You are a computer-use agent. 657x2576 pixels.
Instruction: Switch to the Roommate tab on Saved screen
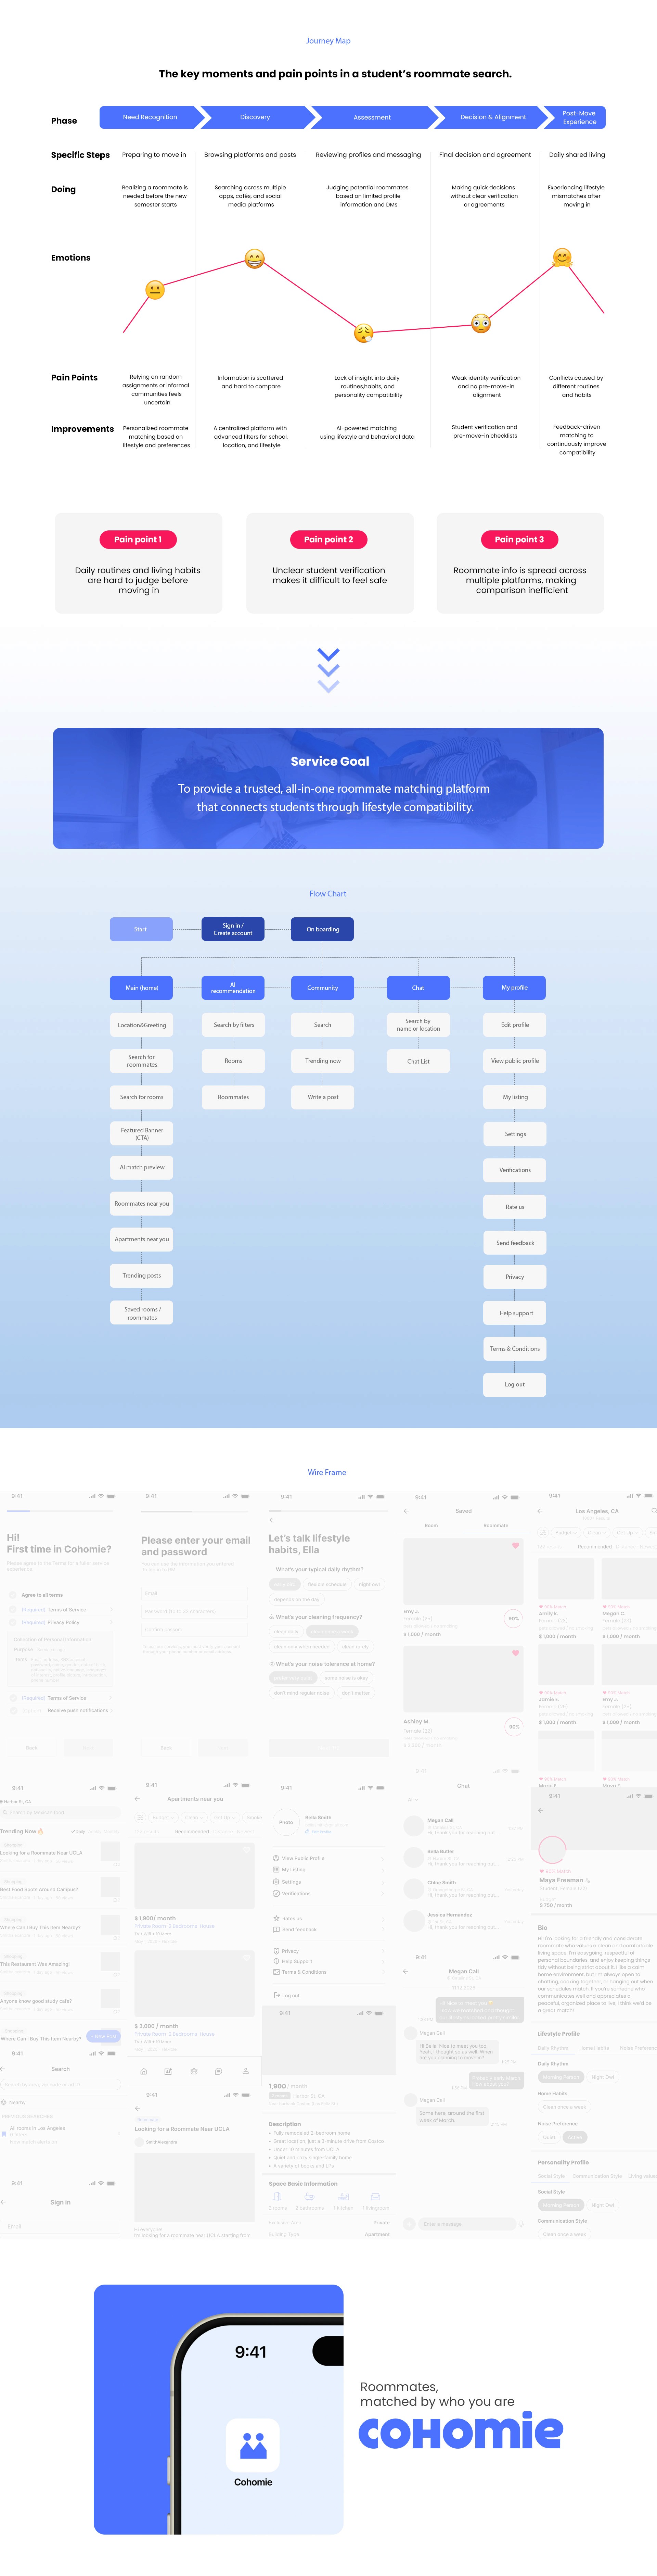pyautogui.click(x=495, y=1525)
